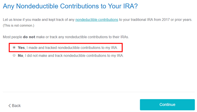Click the '(This is not common.)' note

tap(18, 26)
